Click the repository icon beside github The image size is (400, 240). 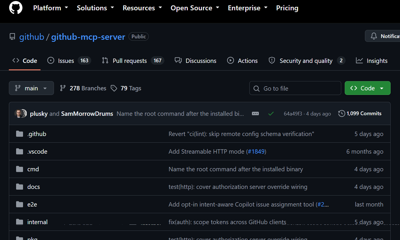(12, 37)
